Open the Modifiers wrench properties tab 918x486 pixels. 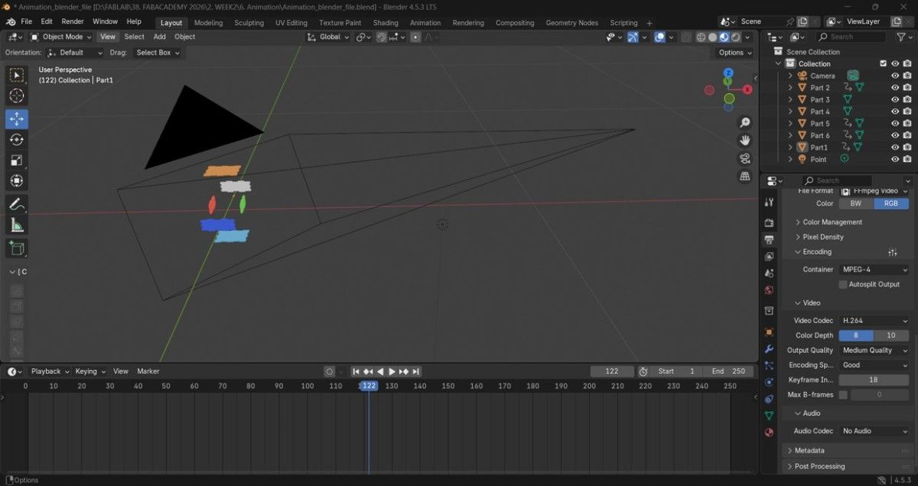tap(769, 349)
